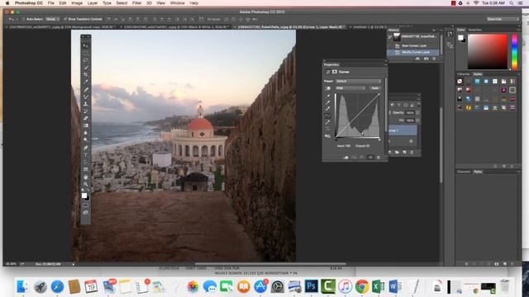Select the Eraser tool
529x297 pixels.
click(86, 118)
